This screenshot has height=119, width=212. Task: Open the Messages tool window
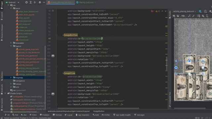pyautogui.click(x=139, y=115)
